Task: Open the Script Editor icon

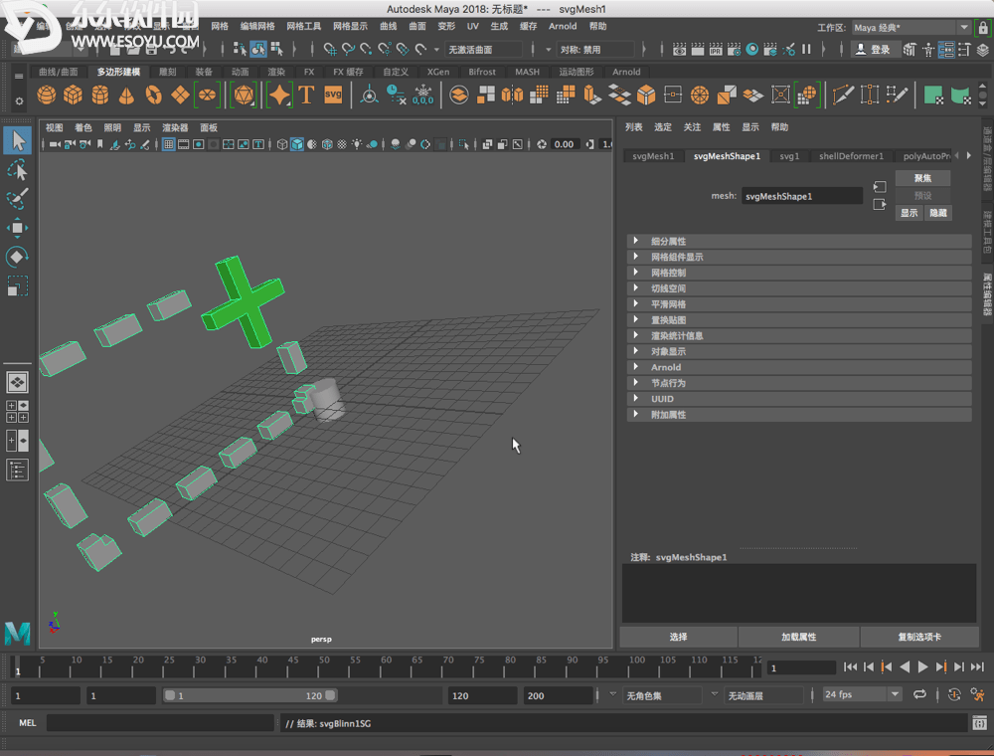Action: coord(979,723)
